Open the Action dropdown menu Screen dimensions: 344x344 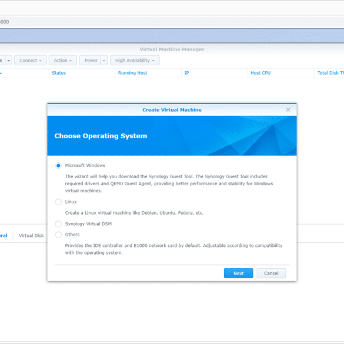[x=63, y=61]
